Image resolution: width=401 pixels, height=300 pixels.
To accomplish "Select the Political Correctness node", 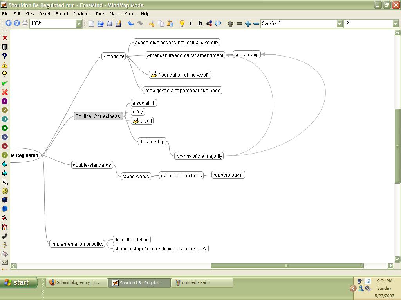I will tap(98, 116).
